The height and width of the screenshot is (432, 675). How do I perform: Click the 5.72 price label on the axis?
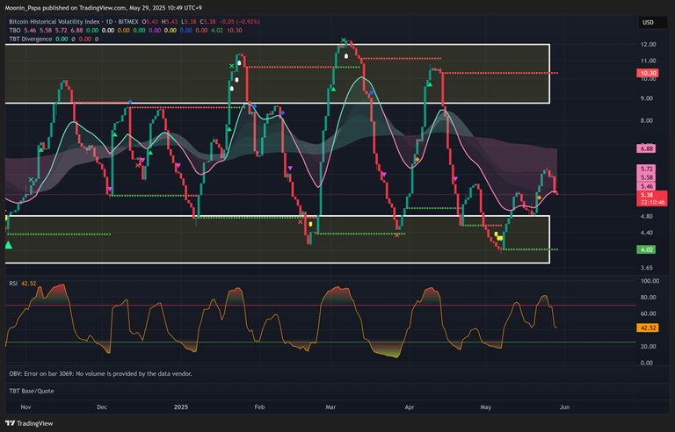647,169
